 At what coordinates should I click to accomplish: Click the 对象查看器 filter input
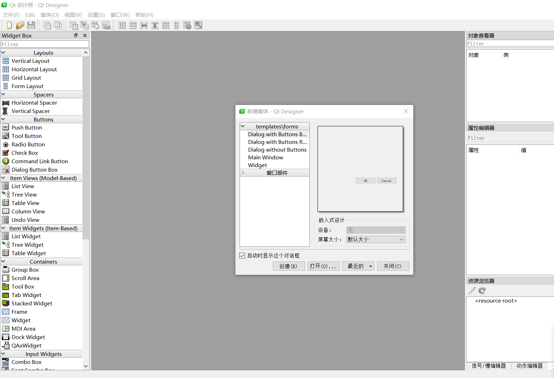click(x=510, y=44)
